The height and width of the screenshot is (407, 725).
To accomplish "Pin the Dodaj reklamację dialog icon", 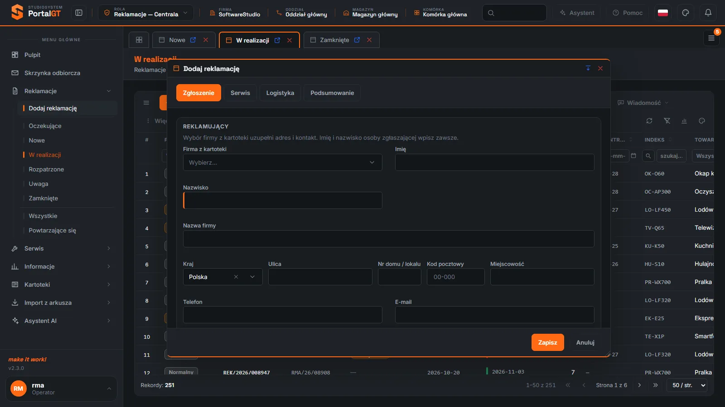I will (x=588, y=68).
